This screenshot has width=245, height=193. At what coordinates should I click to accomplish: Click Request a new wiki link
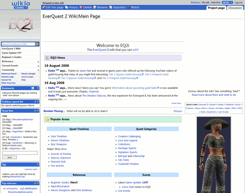point(53,3)
